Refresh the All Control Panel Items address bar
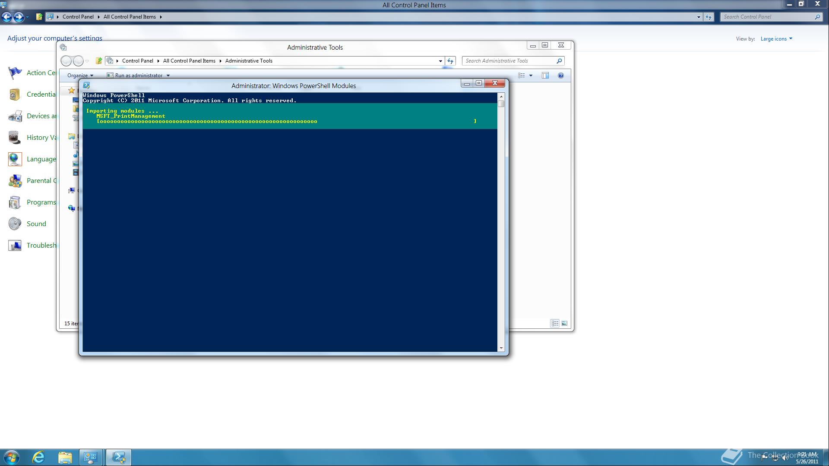 click(x=709, y=17)
